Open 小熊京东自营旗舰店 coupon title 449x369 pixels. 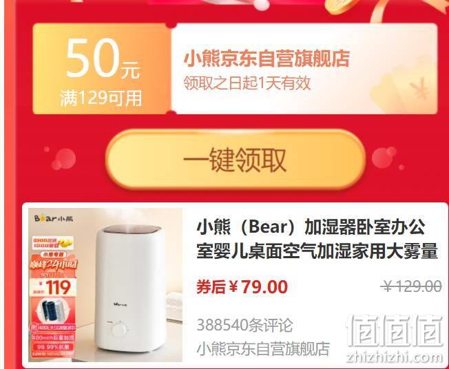click(267, 59)
